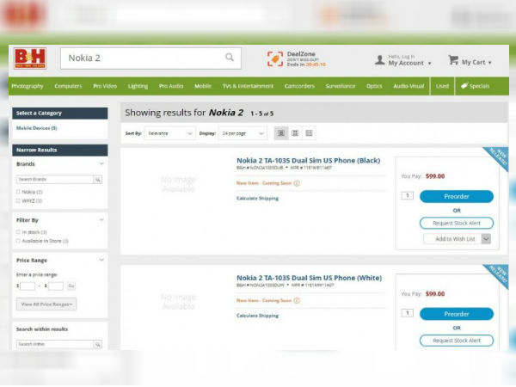Collapse the Brands section
Image resolution: width=516 pixels, height=387 pixels.
pos(101,163)
